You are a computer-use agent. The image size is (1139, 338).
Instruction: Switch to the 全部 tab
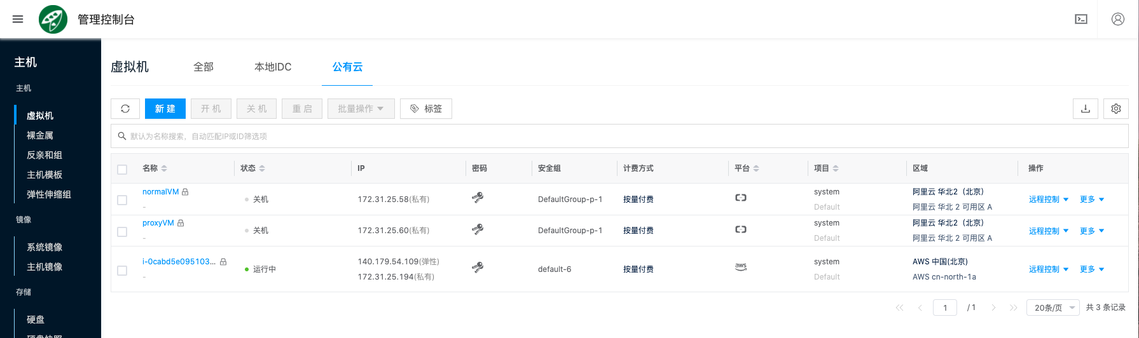click(x=204, y=67)
